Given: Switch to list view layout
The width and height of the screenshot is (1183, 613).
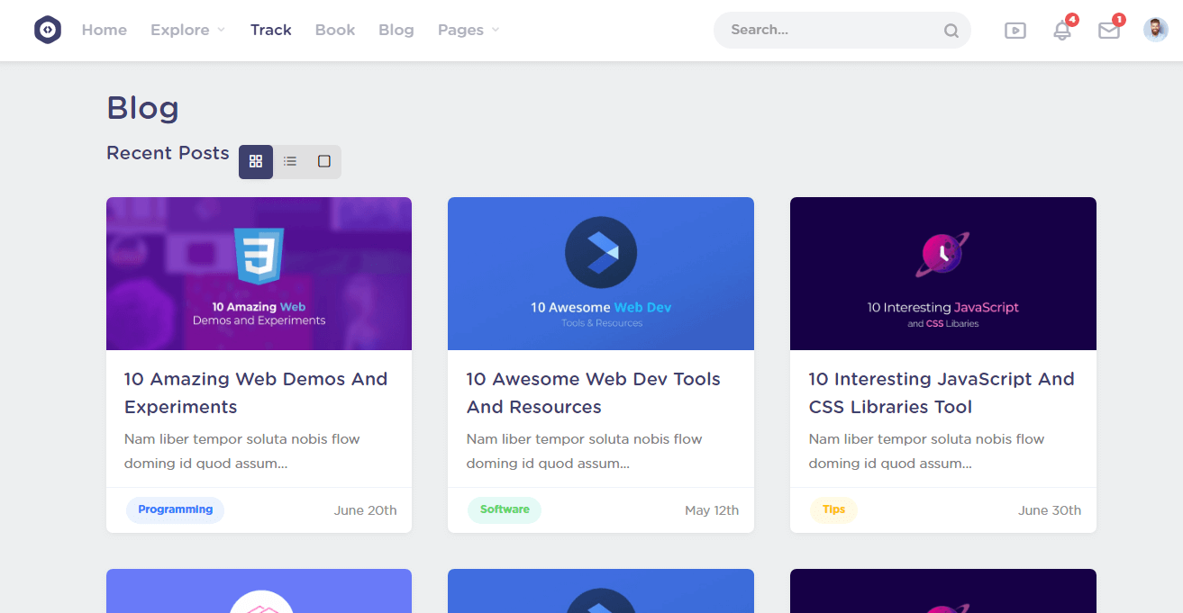Looking at the screenshot, I should (x=290, y=162).
